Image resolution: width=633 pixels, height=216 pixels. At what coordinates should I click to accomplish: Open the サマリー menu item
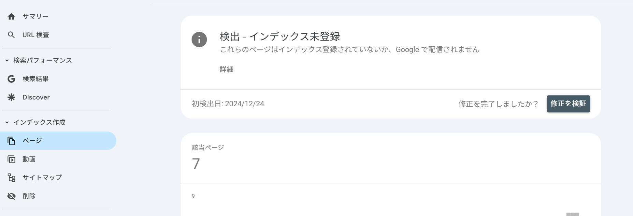(35, 16)
